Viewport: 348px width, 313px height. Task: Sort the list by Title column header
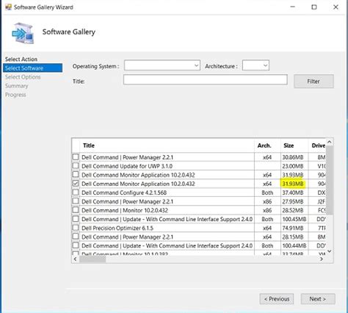167,145
